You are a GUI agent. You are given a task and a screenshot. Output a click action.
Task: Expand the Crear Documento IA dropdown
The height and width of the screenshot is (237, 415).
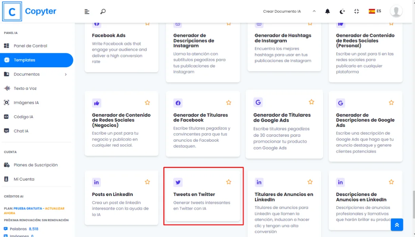pos(314,11)
